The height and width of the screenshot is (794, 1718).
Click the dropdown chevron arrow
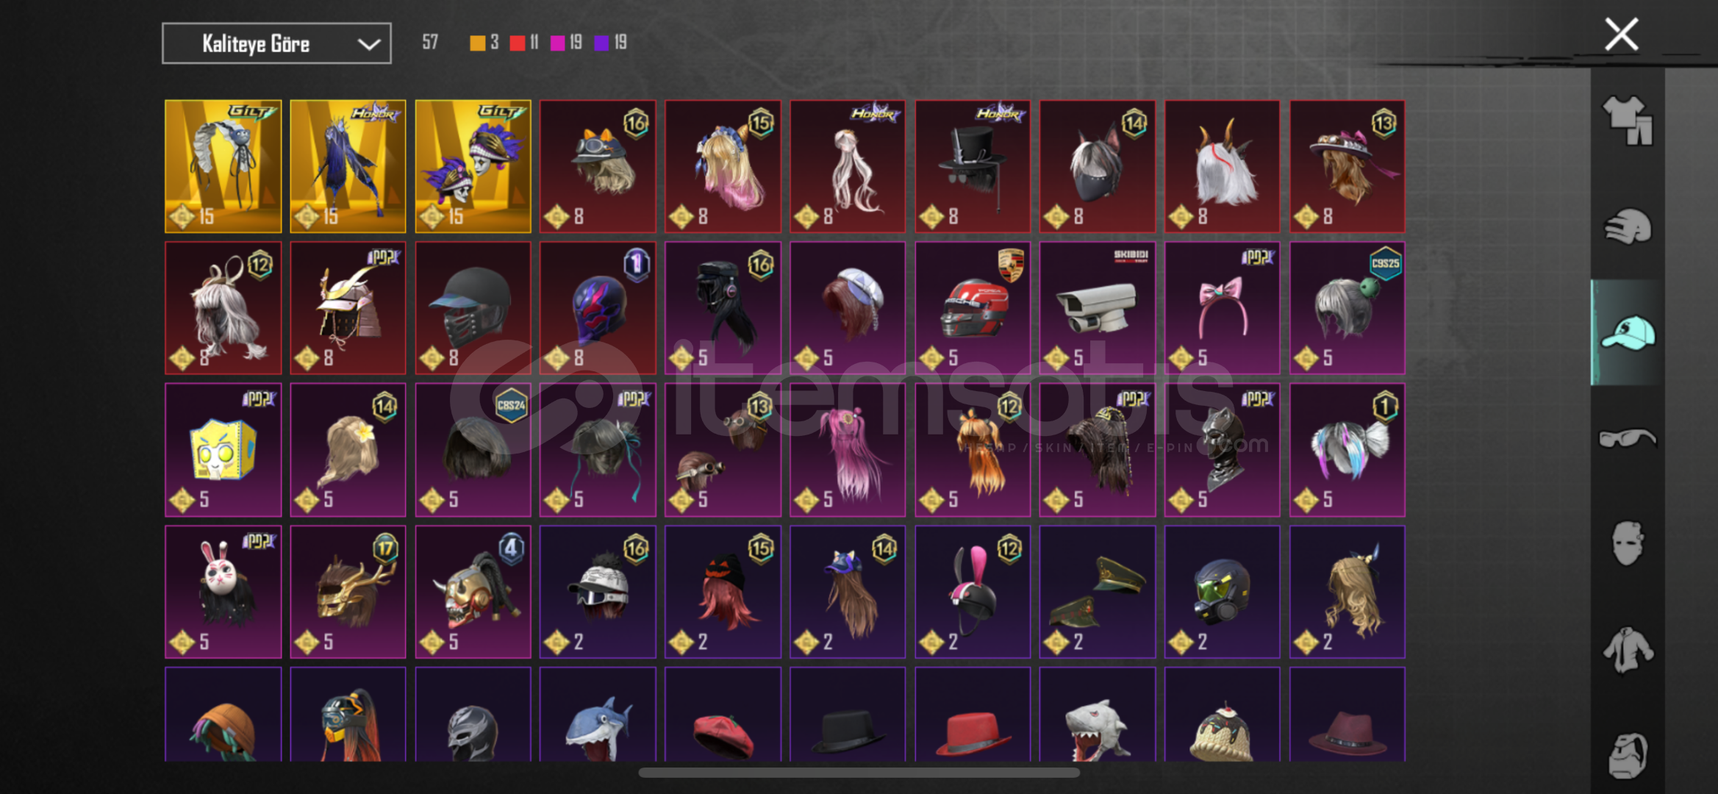tap(369, 44)
